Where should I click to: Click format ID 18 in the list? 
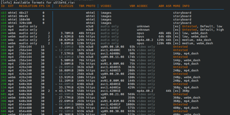tap(3, 91)
